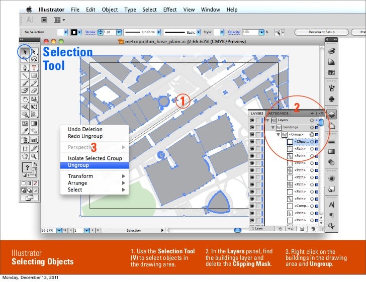Choose the Eraser tool

[34, 90]
